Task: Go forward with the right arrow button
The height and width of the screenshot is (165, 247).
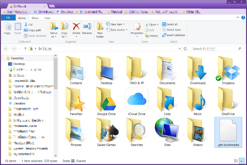Action: point(14,49)
